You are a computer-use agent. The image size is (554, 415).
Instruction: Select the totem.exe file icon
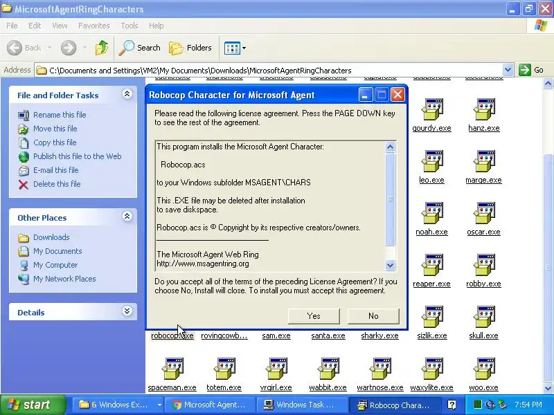(224, 369)
